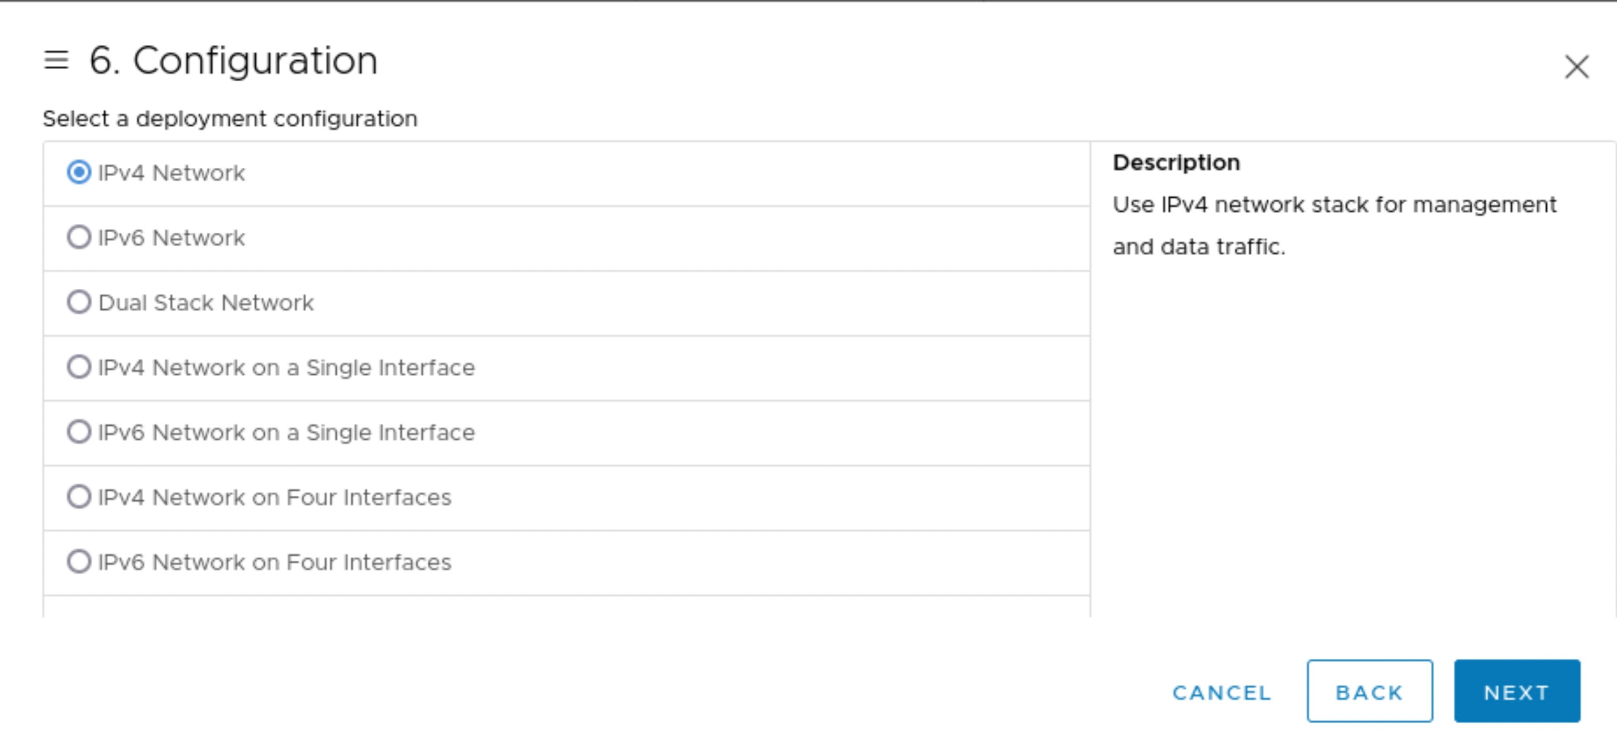Return to the previous step with BACK
Viewport: 1617px width, 740px height.
1369,692
